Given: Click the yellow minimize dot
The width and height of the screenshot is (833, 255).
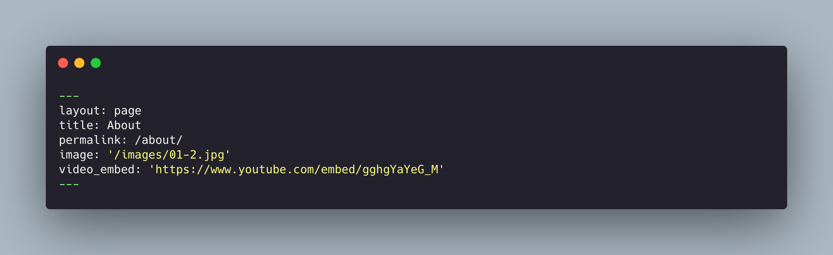Looking at the screenshot, I should click(79, 63).
